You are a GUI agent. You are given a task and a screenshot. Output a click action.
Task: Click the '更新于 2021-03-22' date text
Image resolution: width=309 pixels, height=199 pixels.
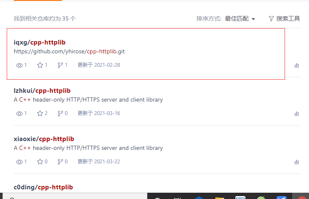99,162
